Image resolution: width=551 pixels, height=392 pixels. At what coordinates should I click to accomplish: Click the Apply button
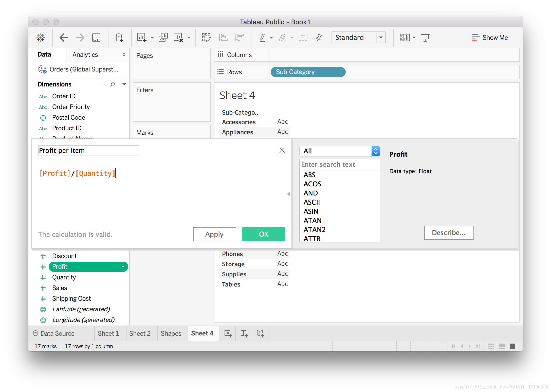tap(214, 234)
